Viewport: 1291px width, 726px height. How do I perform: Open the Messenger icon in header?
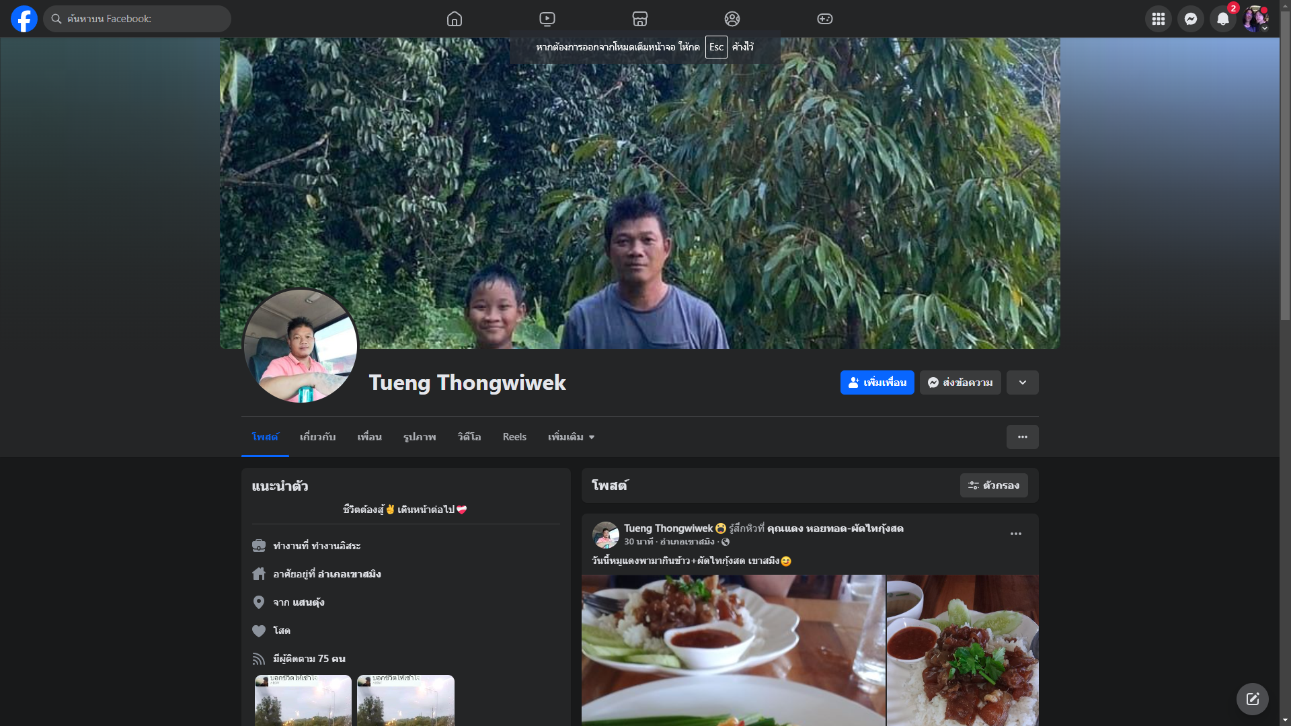[x=1190, y=19]
